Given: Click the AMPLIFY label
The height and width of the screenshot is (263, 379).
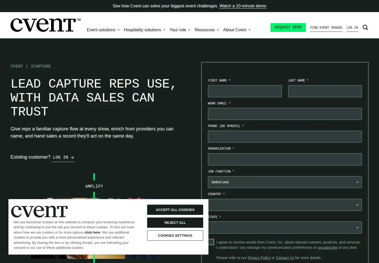Looking at the screenshot, I should pyautogui.click(x=94, y=186).
